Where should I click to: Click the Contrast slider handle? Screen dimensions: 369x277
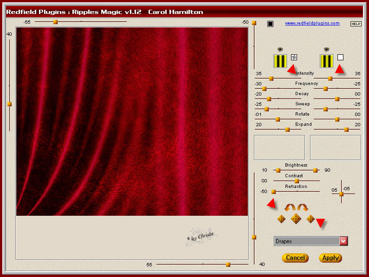(297, 181)
